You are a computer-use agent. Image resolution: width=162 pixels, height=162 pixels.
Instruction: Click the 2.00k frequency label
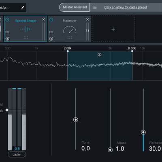(68, 48)
